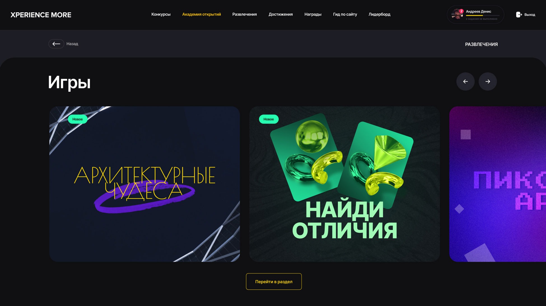Open the Найди отличия game card
The image size is (546, 306).
pos(344,184)
